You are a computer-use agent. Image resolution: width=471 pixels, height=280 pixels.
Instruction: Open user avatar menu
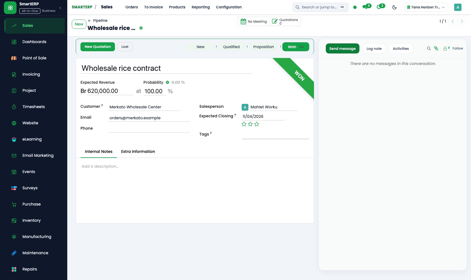coord(458,7)
